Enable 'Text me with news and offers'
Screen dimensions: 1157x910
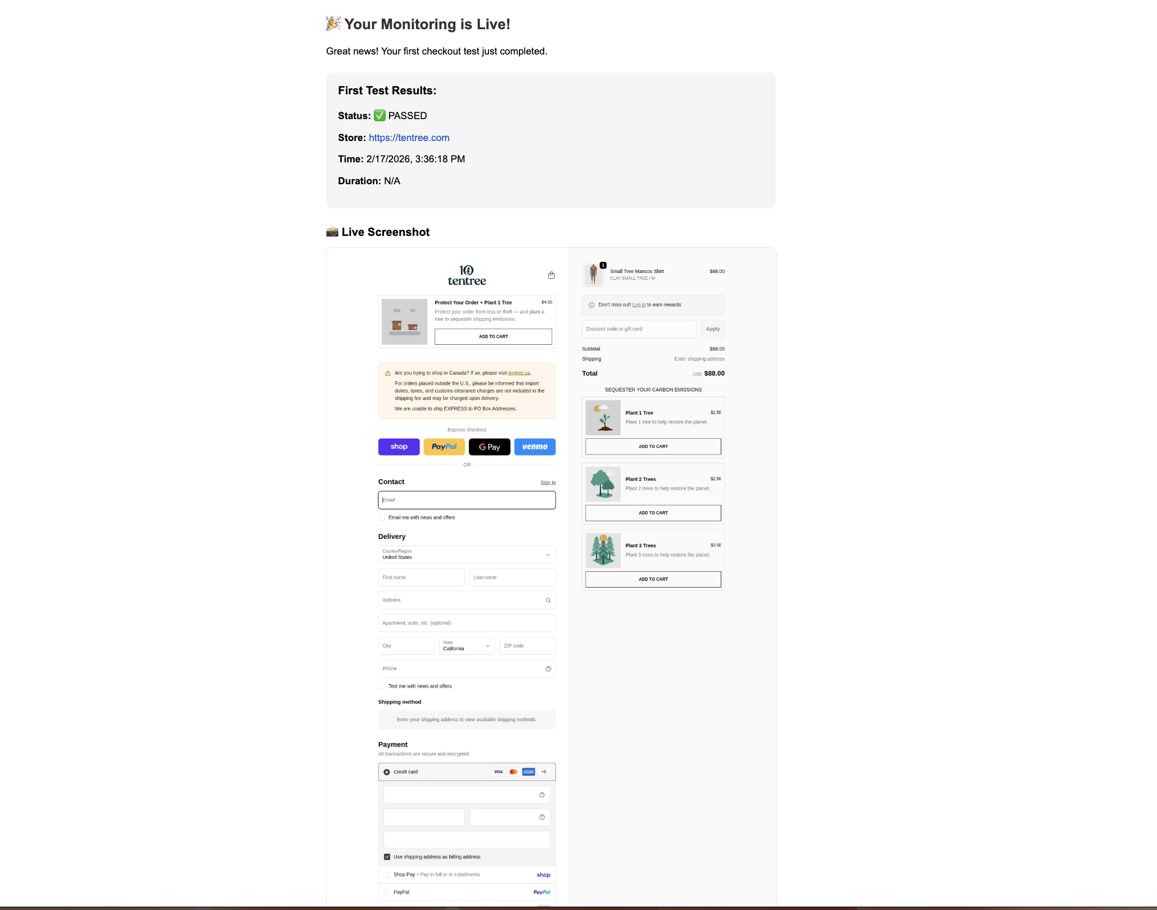coord(382,686)
